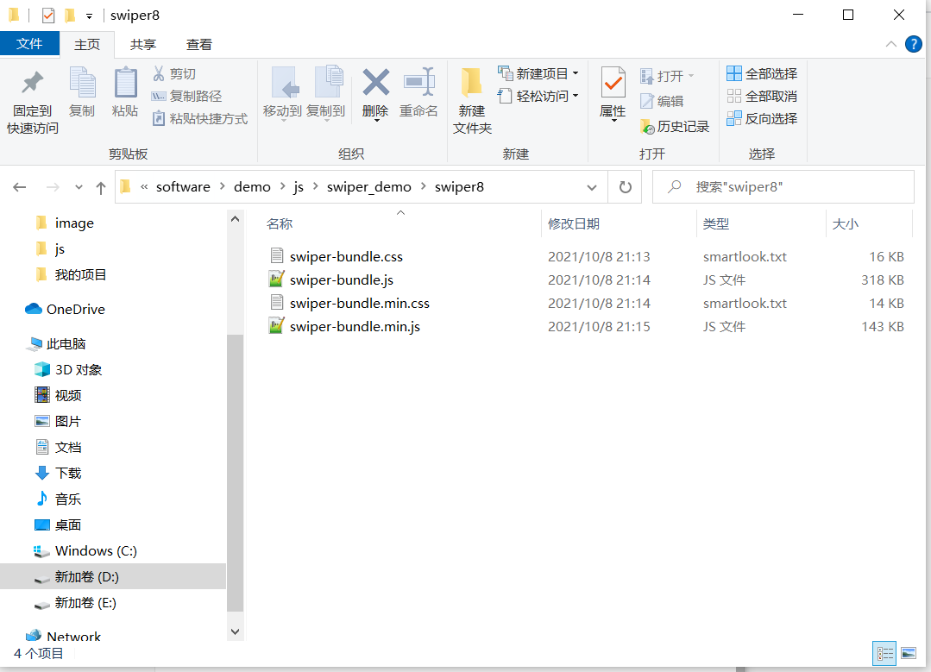Screen dimensions: 931x672
Task: Click Invert selection in ribbon
Action: 762,119
